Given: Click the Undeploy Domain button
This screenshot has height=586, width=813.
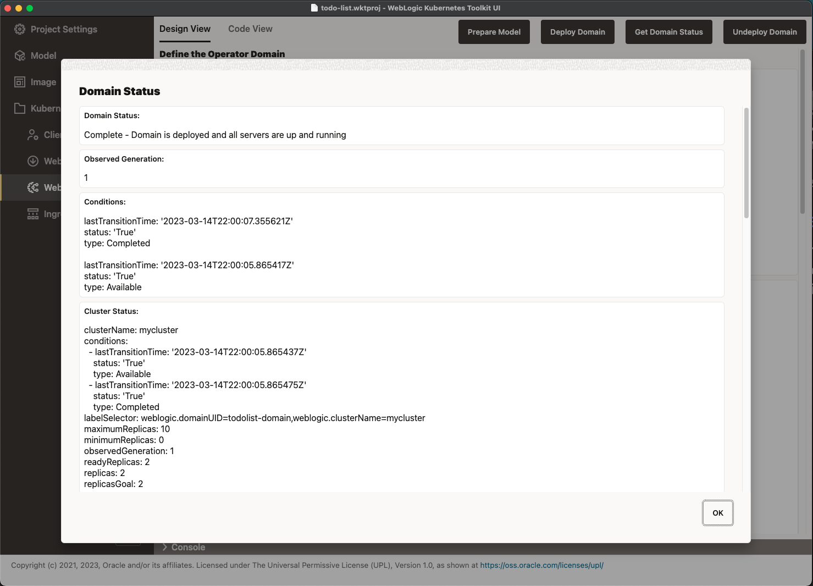Looking at the screenshot, I should (x=765, y=32).
